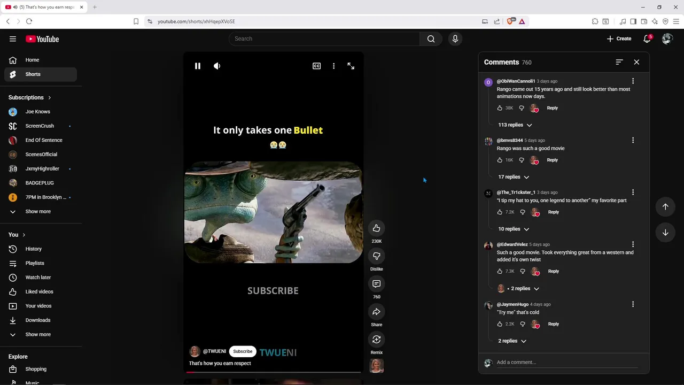Open options menu for ObiWanCannoli1 comment

coord(633,81)
